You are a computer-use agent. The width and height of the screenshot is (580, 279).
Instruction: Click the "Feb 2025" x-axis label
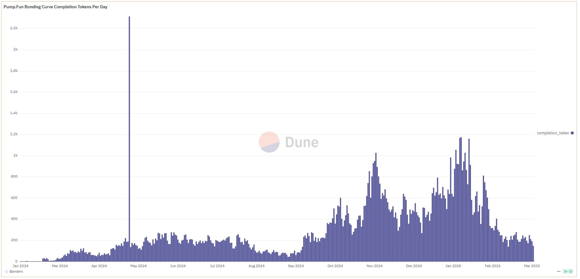[x=492, y=266]
